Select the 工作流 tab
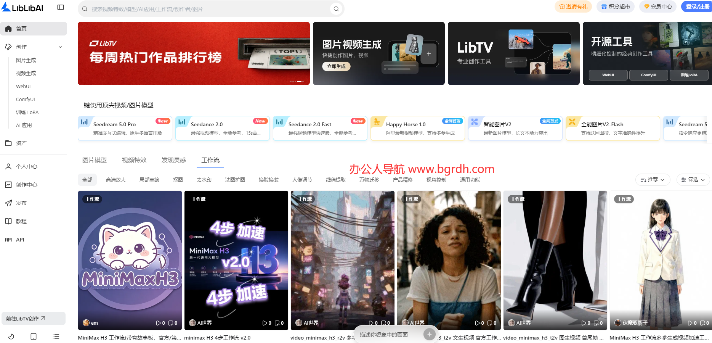 (210, 160)
